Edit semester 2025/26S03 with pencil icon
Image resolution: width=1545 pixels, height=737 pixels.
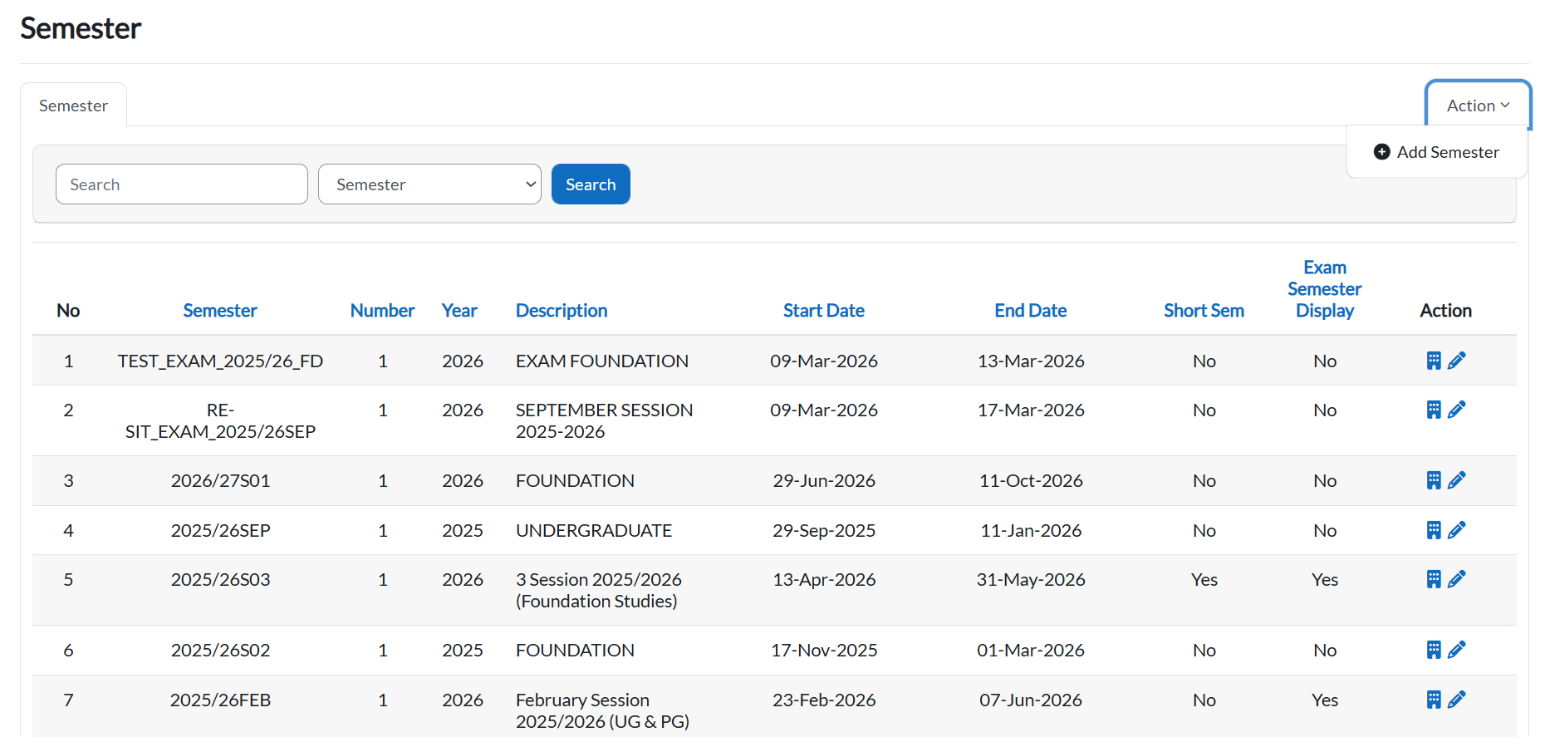1457,579
